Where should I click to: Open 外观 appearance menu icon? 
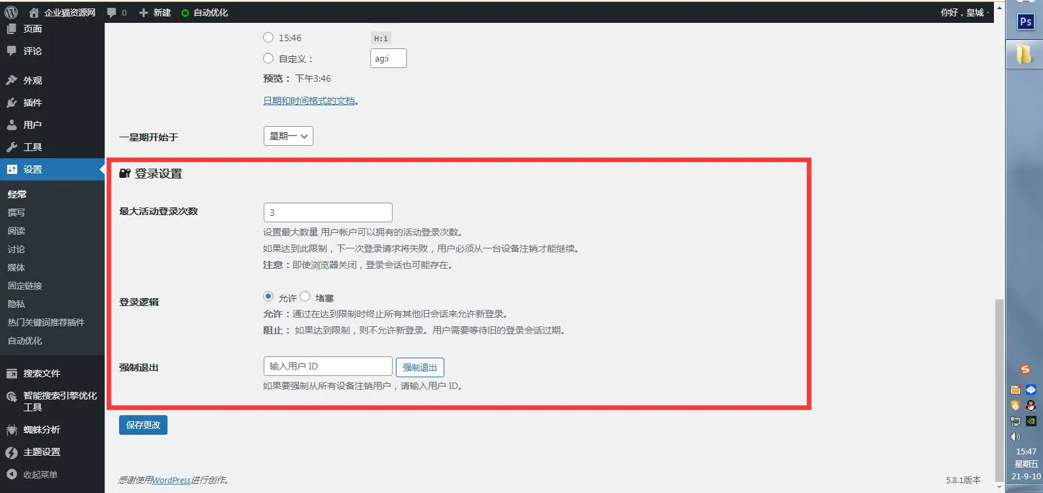point(12,80)
